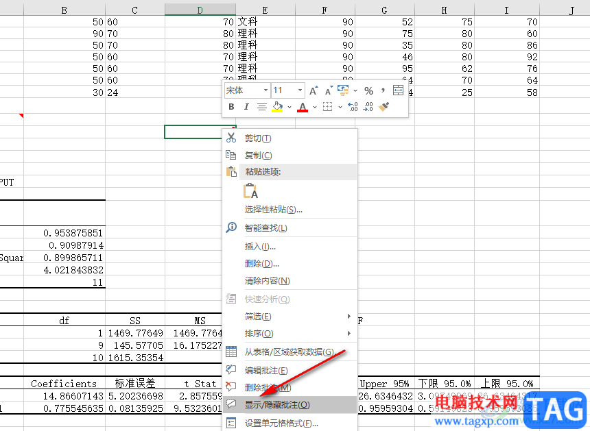Viewport: 590px width, 431px height.
Task: Select 智能查找 menu entry
Action: click(x=290, y=227)
